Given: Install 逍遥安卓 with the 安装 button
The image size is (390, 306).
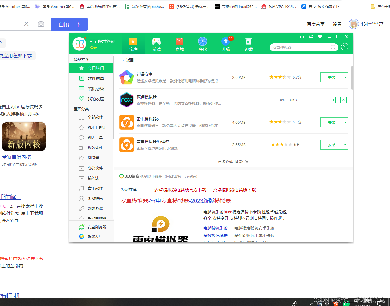Looking at the screenshot, I should (332, 78).
